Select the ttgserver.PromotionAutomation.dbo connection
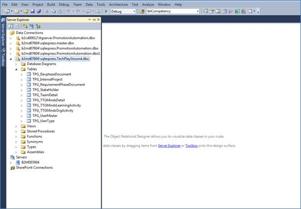The height and width of the screenshot is (209, 301). 58,38
